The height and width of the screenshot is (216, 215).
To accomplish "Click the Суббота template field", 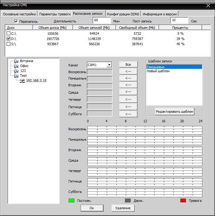I will click(x=100, y=114).
